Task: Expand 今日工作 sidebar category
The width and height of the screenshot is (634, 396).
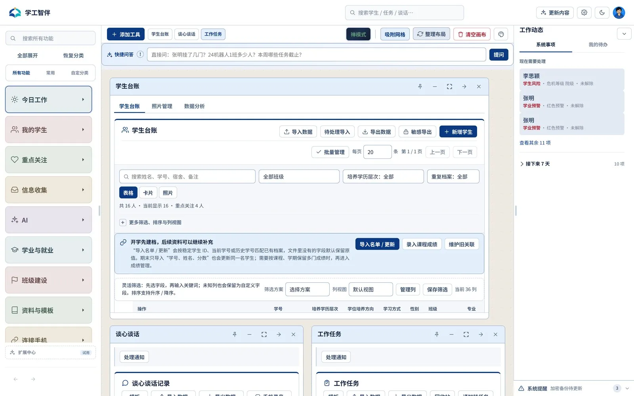Action: (48, 99)
